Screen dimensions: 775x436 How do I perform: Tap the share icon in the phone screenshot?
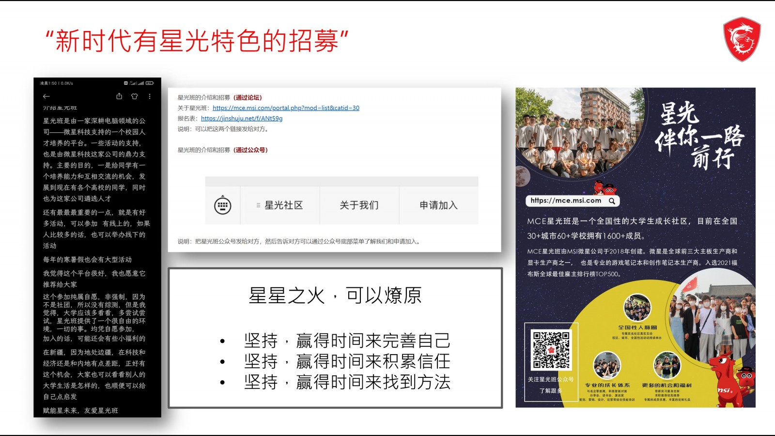[119, 96]
